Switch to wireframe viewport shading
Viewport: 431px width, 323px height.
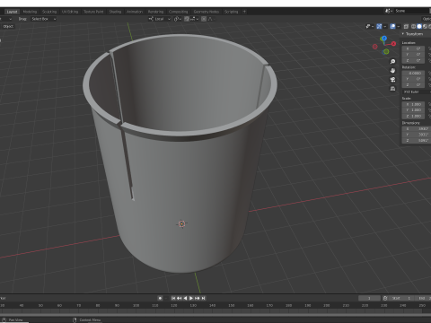[x=414, y=27]
